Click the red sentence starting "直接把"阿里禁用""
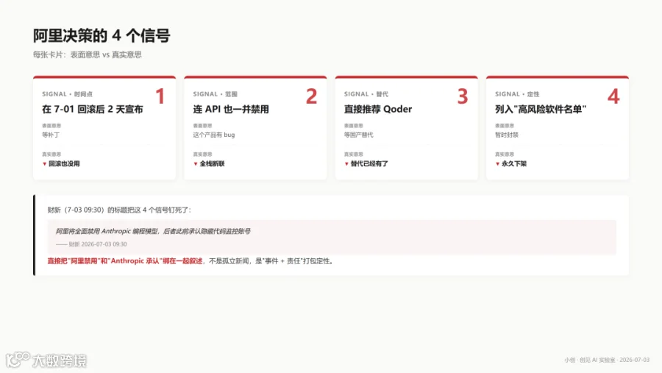 [x=125, y=261]
